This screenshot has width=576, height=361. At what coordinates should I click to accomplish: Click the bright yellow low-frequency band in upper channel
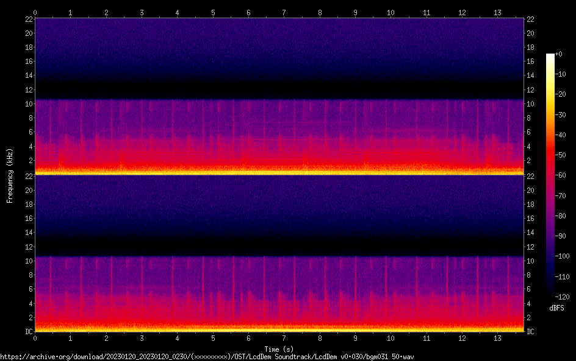[x=279, y=172]
